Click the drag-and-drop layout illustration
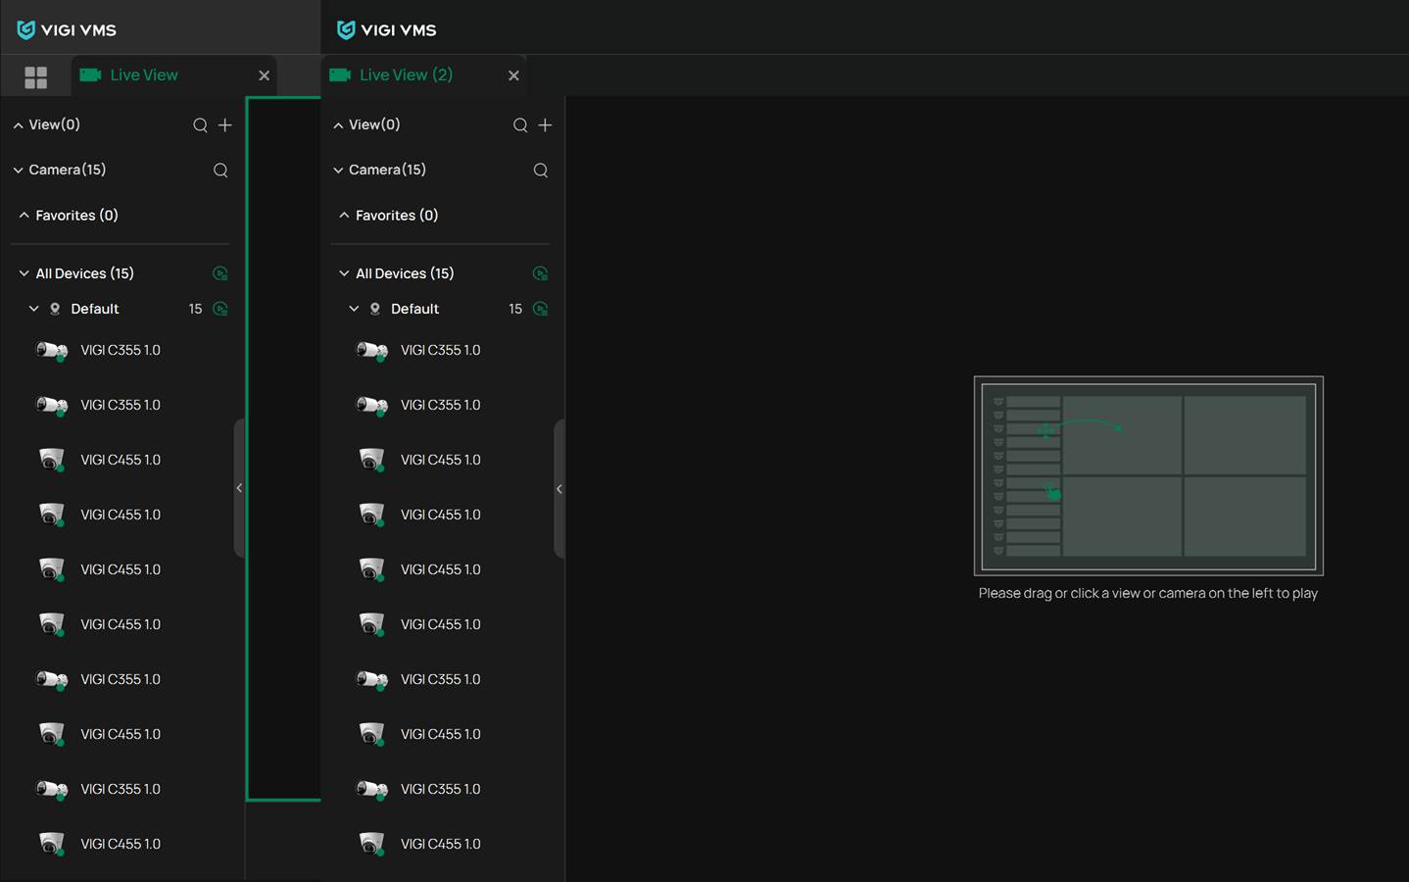Viewport: 1409px width, 882px height. (x=1148, y=475)
